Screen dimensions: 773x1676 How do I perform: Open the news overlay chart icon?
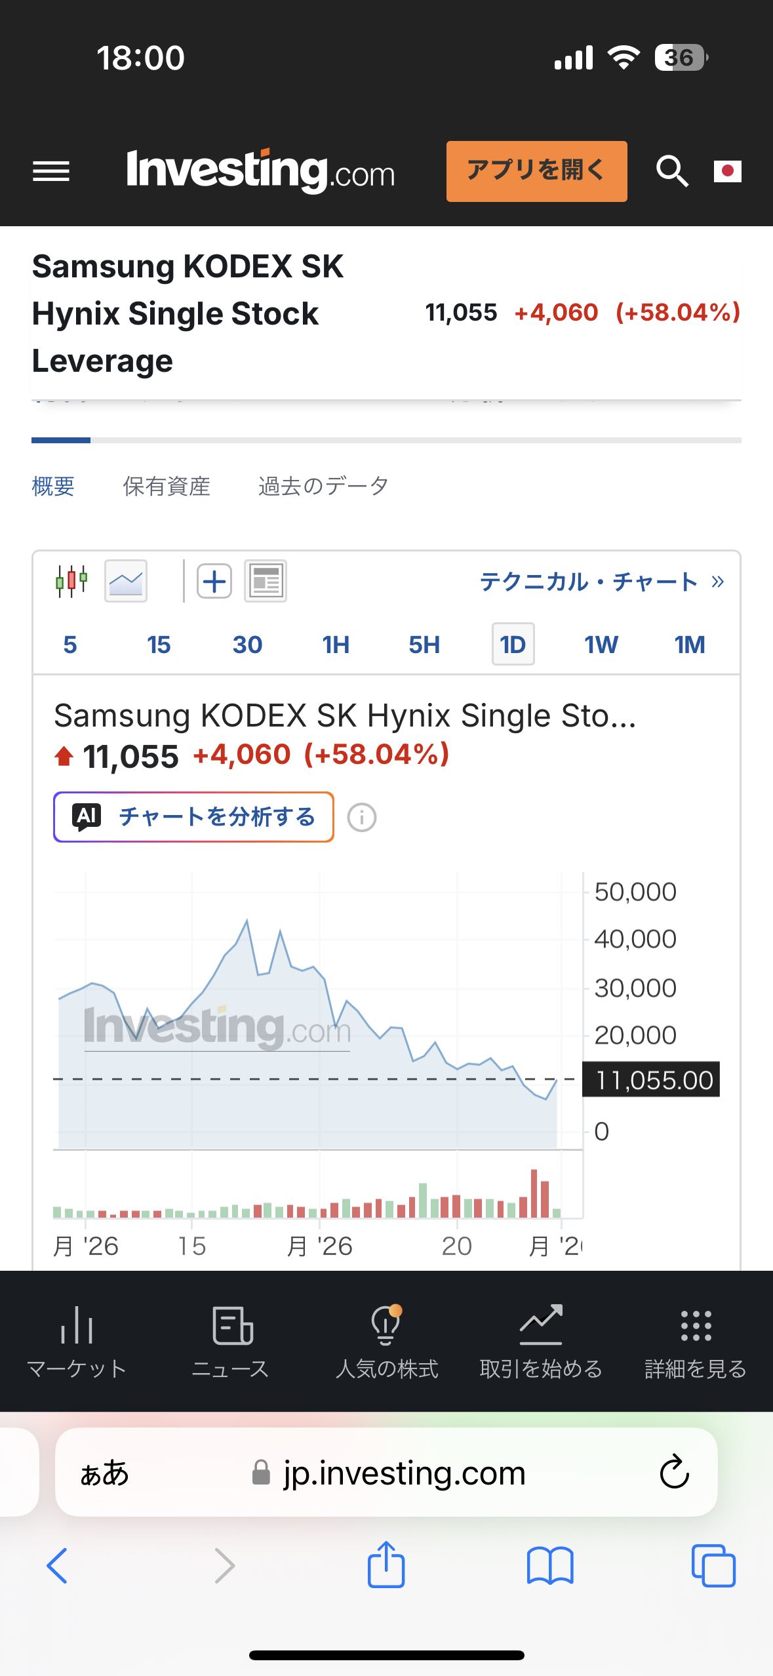pyautogui.click(x=266, y=581)
